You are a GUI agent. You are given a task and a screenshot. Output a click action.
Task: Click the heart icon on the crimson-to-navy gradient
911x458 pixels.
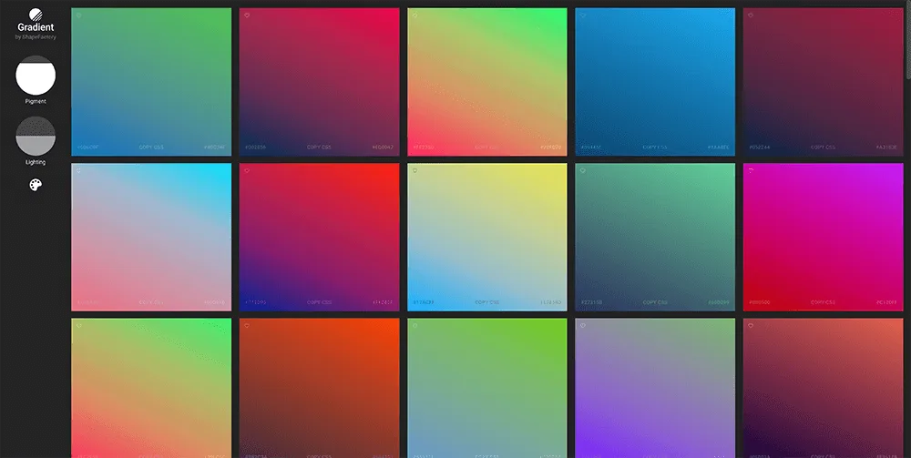click(246, 15)
